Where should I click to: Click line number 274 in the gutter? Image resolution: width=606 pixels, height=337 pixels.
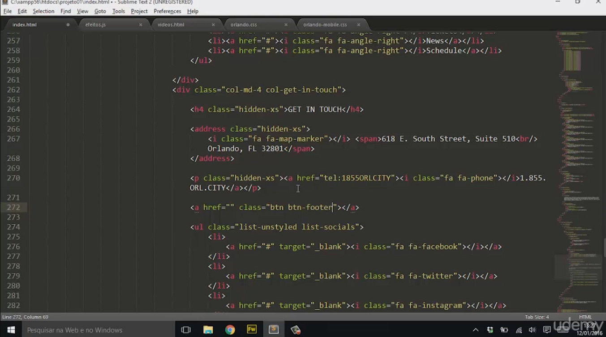pos(13,227)
